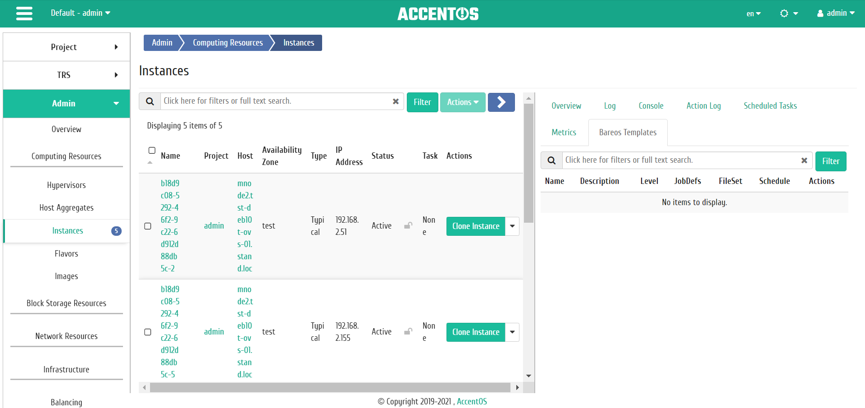Open Hypervisors in the sidebar

67,185
